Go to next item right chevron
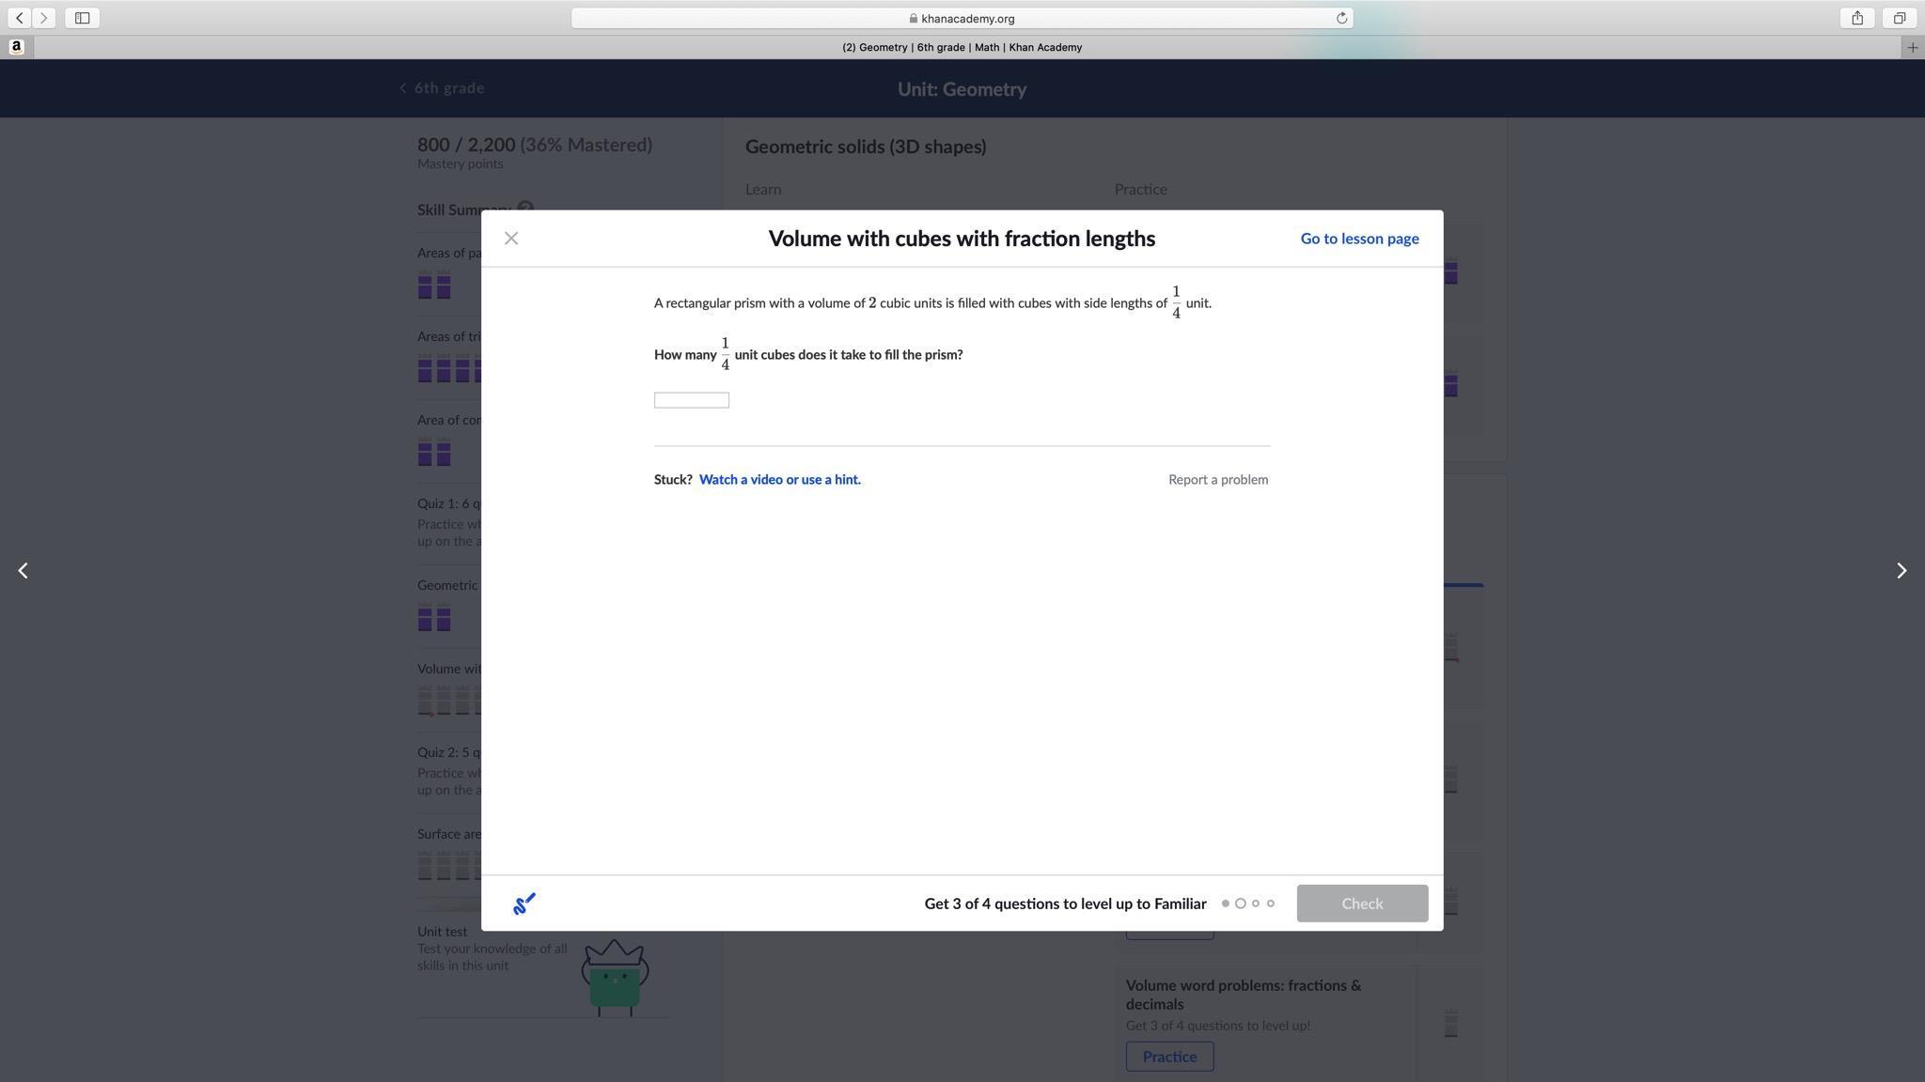 [x=1901, y=570]
